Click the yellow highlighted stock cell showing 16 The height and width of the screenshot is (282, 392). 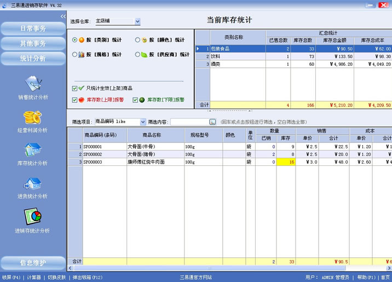tap(286, 162)
